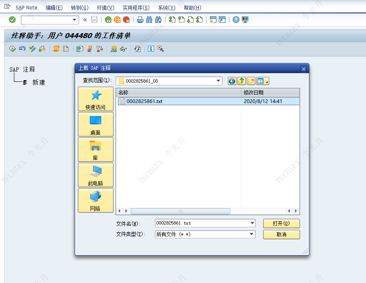Image resolution: width=366 pixels, height=283 pixels.
Task: Open Help with the question mark icon
Action: 236,20
